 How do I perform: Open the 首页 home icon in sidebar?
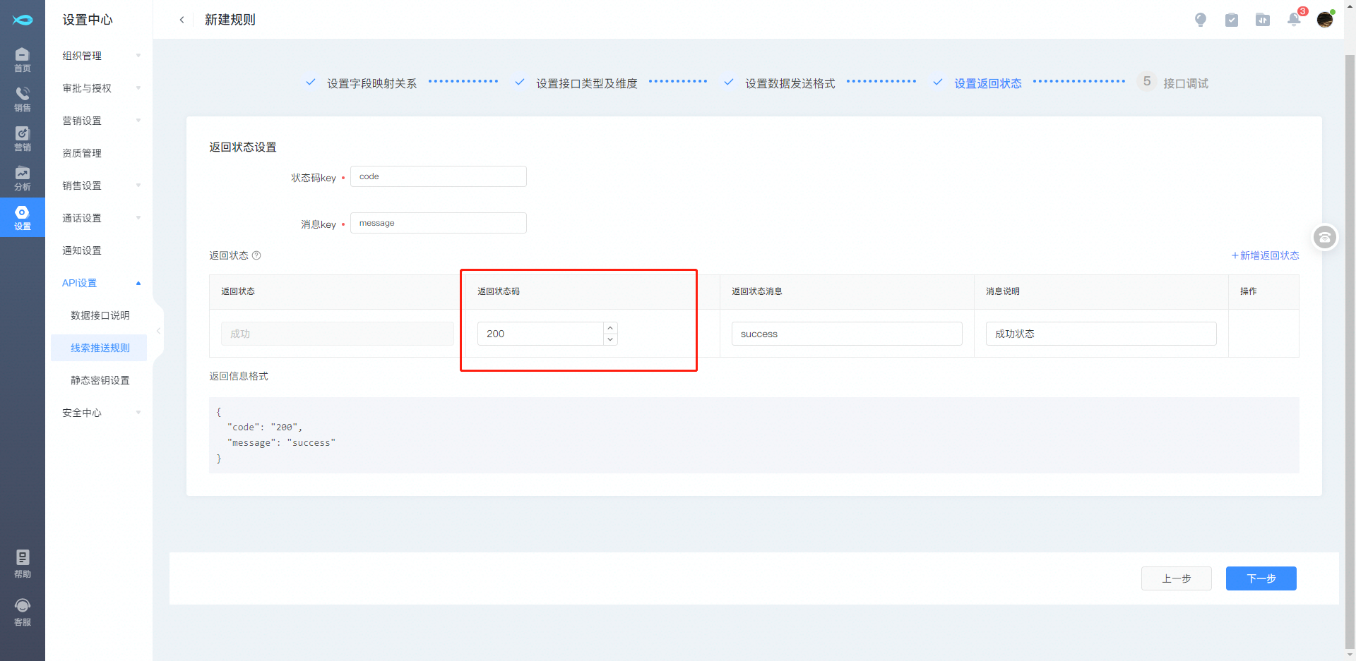[x=22, y=59]
